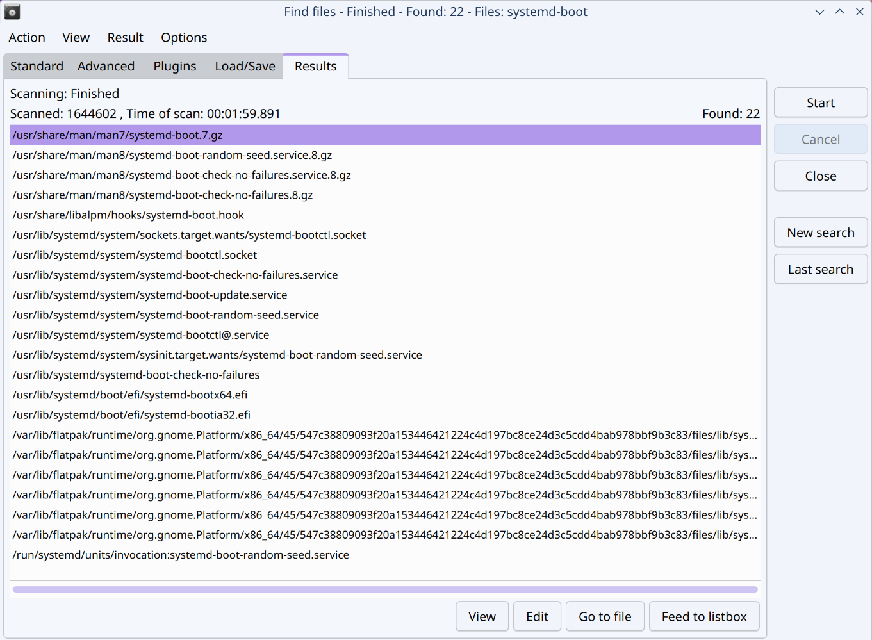Click Feed to listbox button

coord(704,616)
